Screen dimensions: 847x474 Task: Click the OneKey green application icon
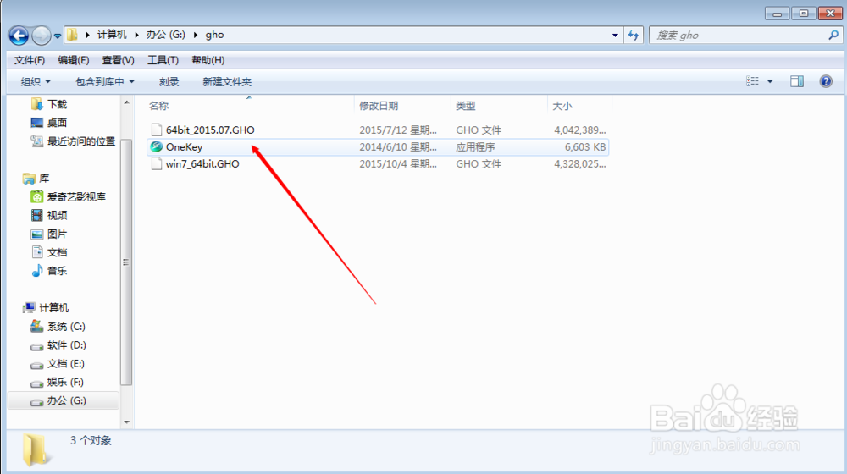[x=156, y=146]
